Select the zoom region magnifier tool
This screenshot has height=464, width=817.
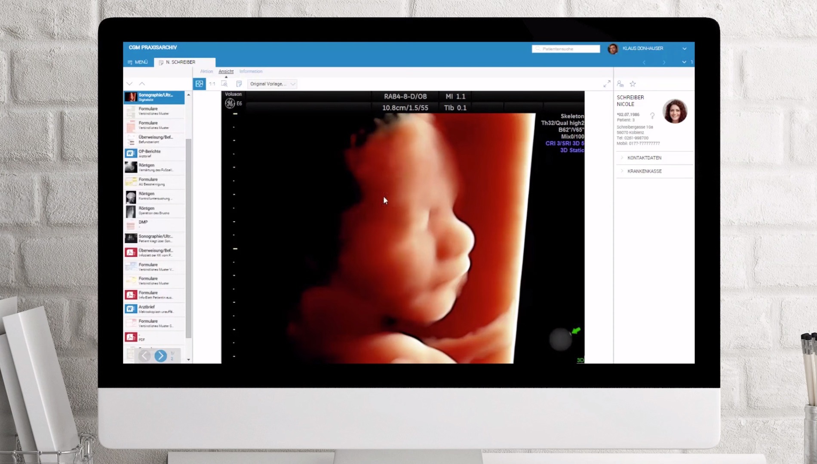click(224, 84)
